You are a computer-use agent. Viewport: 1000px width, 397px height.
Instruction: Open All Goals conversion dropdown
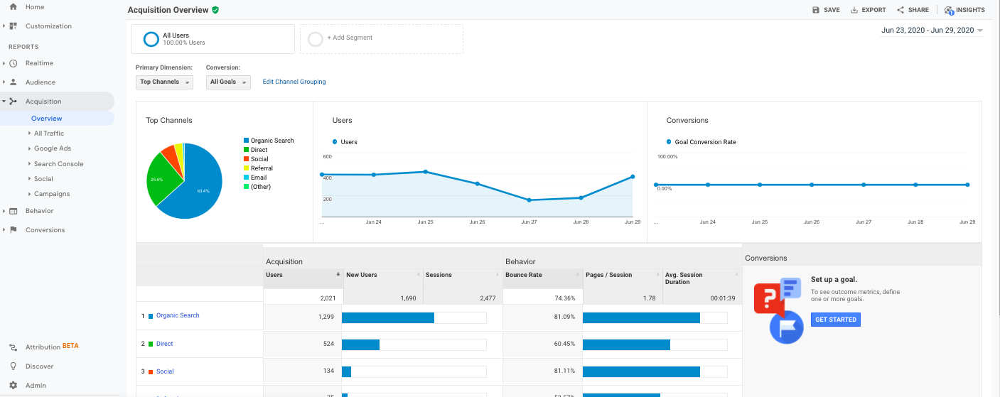[x=227, y=82]
